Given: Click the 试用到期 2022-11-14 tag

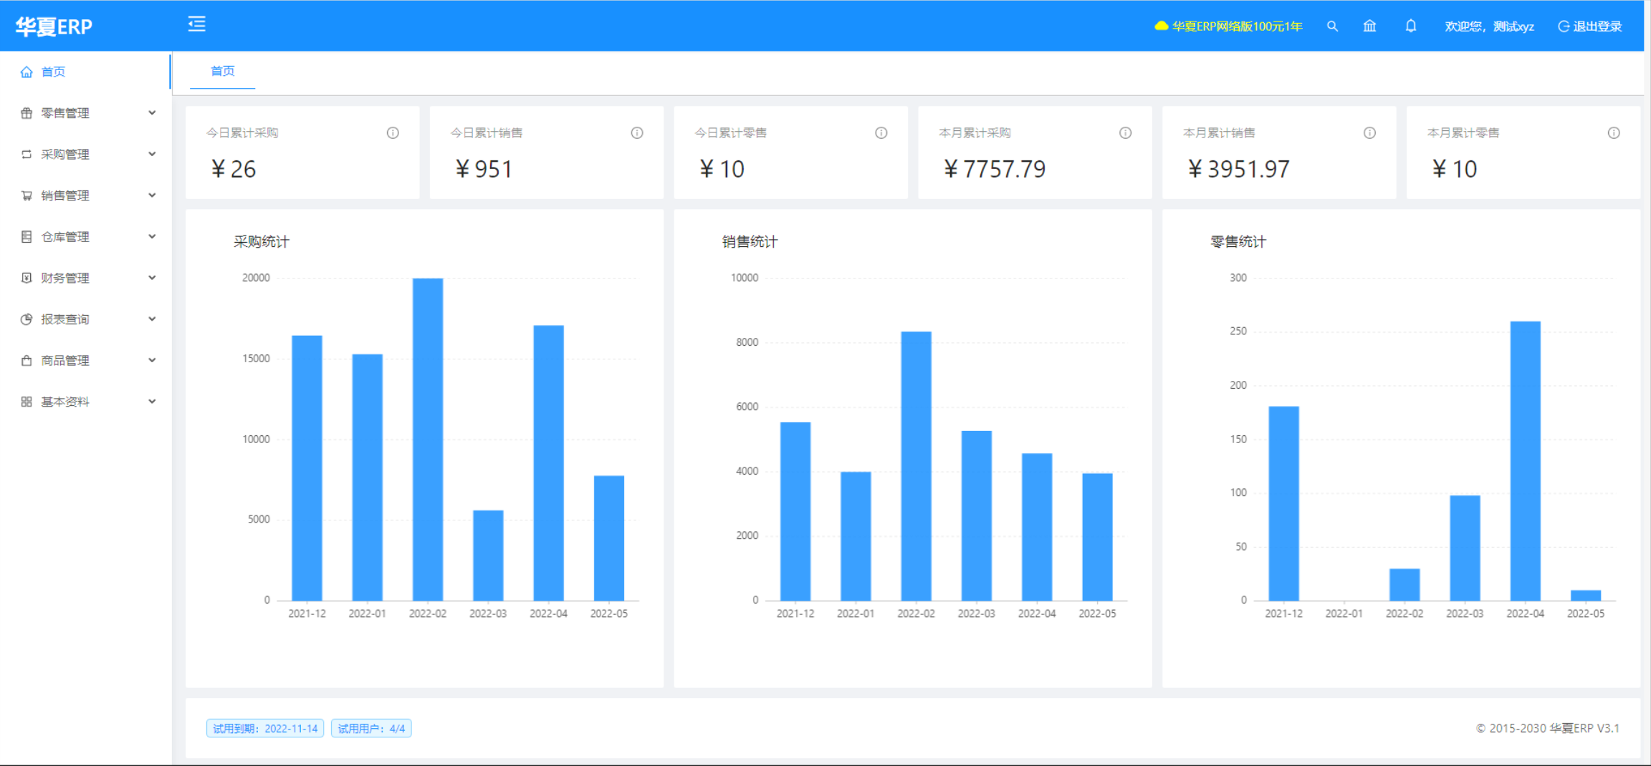Looking at the screenshot, I should [265, 728].
